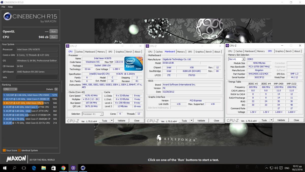Open File Explorer from the taskbar
The image size is (305, 172).
point(44,168)
